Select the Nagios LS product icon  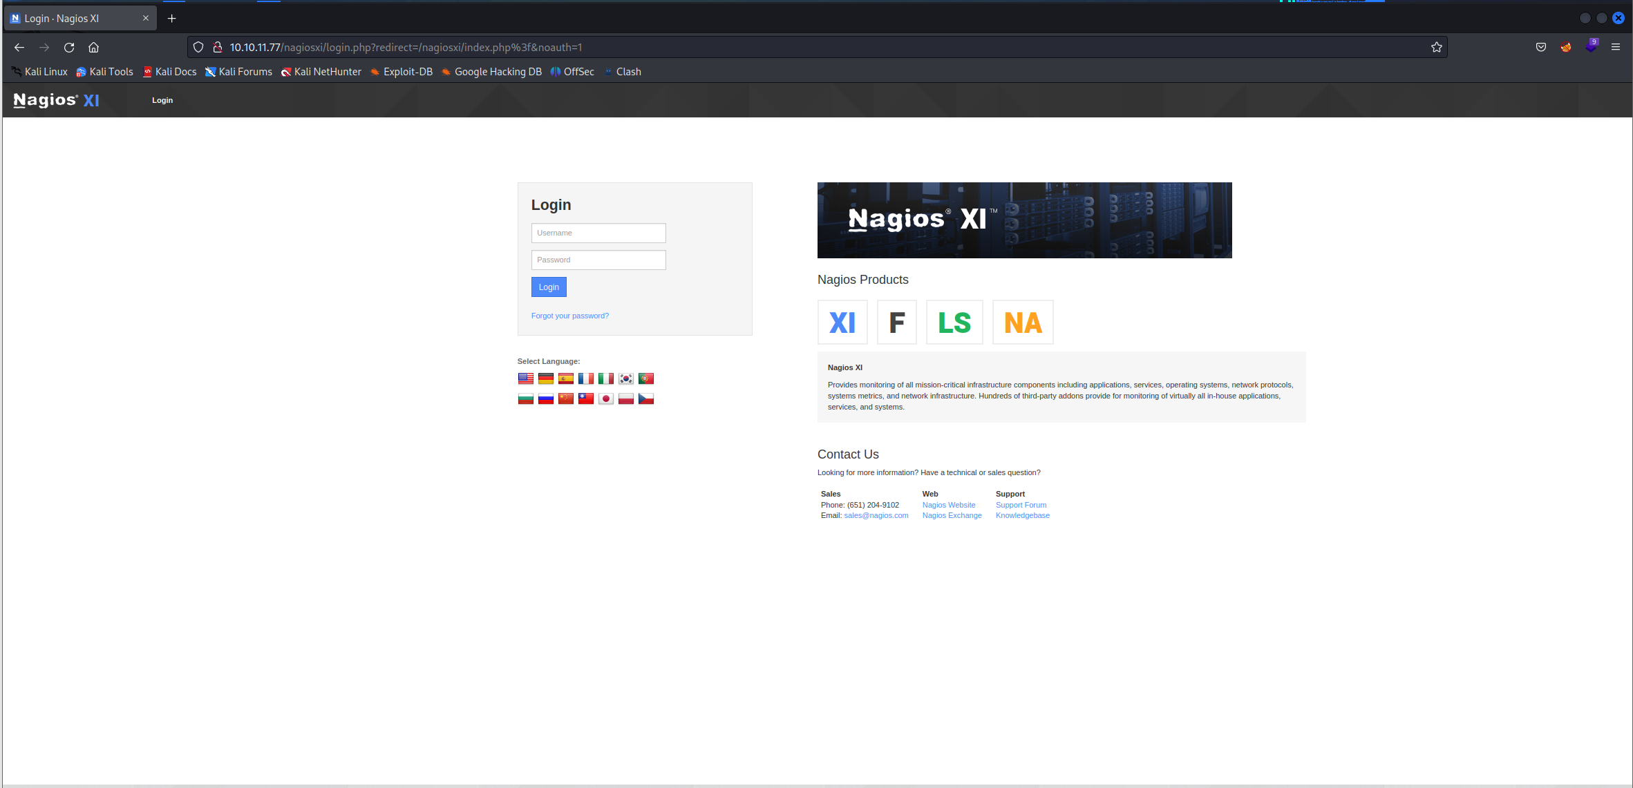tap(954, 323)
